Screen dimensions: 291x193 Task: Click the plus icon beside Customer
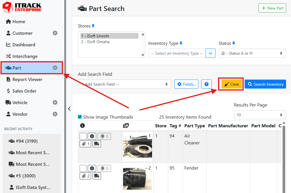pyautogui.click(x=55, y=33)
